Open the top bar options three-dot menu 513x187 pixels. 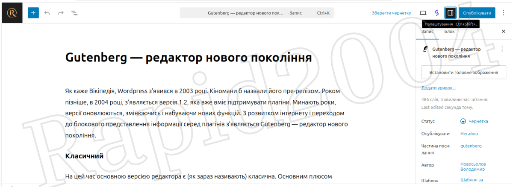point(504,13)
